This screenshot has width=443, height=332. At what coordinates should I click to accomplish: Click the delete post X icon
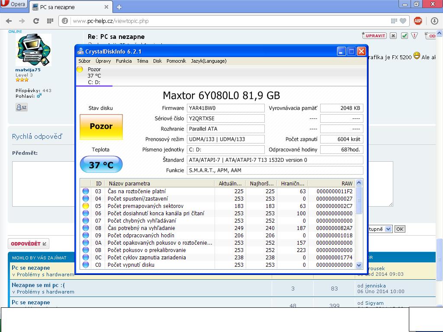point(393,35)
